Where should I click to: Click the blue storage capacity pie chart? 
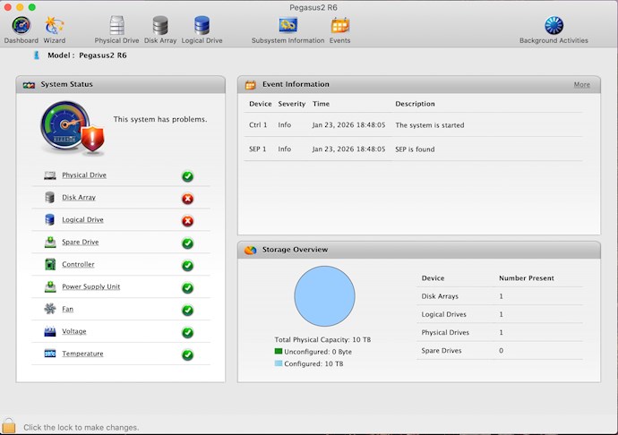(324, 296)
